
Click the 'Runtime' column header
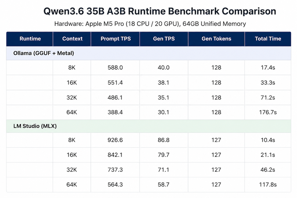[x=30, y=39]
